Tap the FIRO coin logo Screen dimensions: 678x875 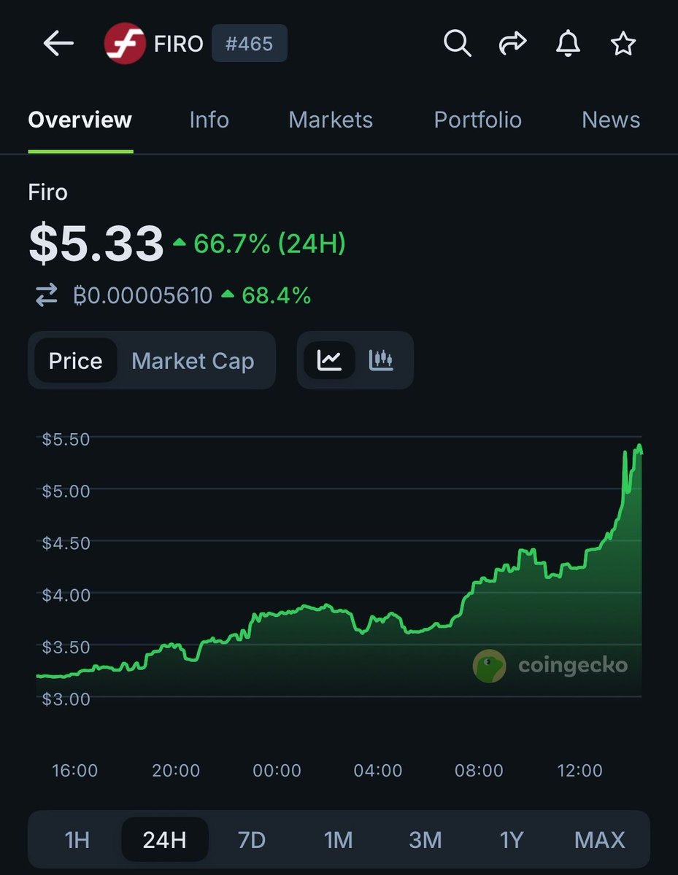point(124,44)
